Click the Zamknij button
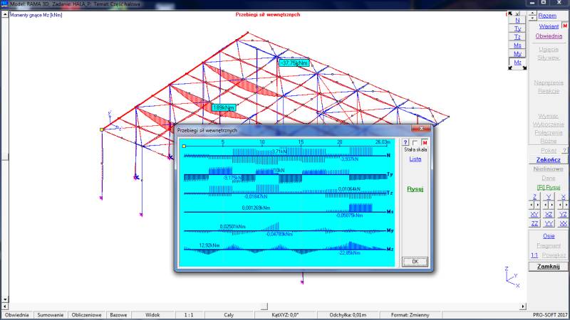570x320 pixels. pos(548,266)
